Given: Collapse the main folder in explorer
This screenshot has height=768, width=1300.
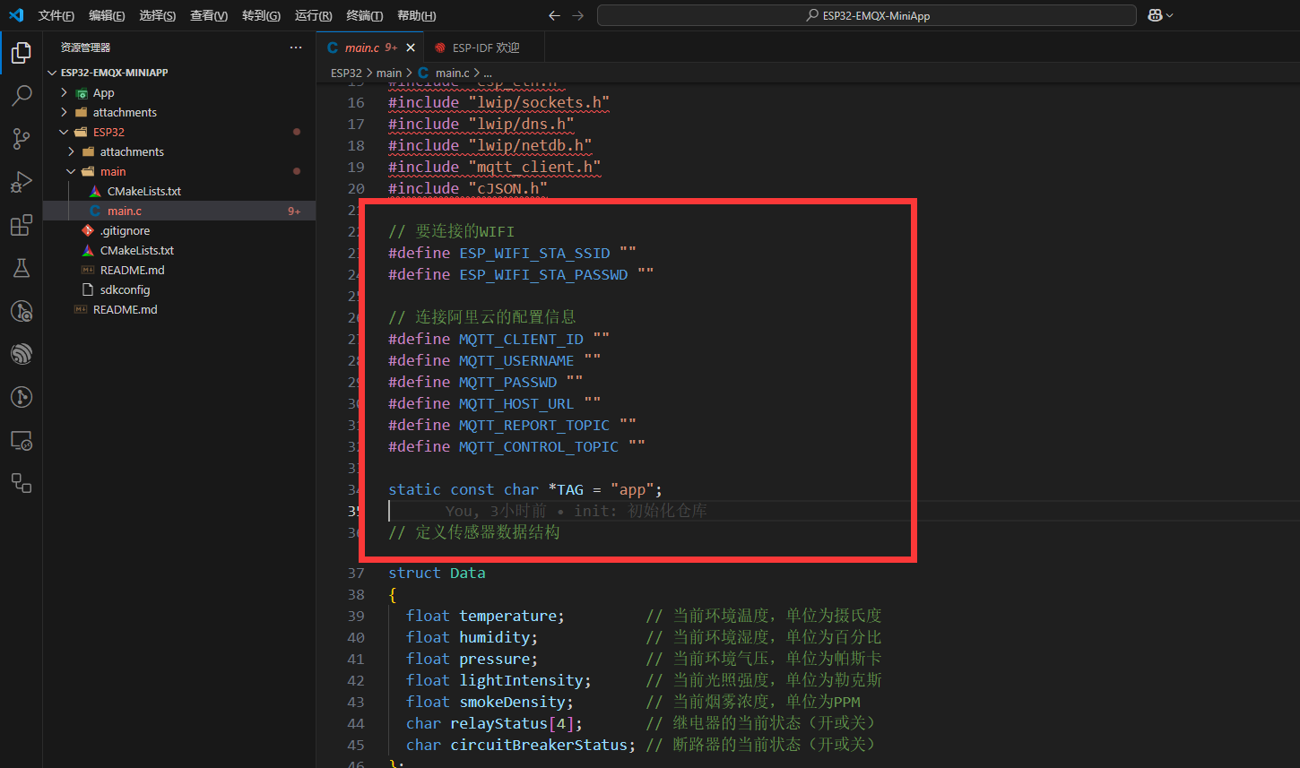Looking at the screenshot, I should tap(113, 172).
